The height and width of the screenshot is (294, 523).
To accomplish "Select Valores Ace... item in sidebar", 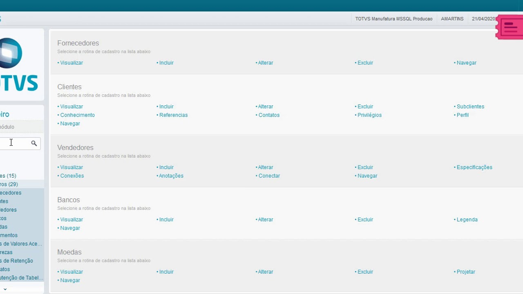I will (21, 244).
